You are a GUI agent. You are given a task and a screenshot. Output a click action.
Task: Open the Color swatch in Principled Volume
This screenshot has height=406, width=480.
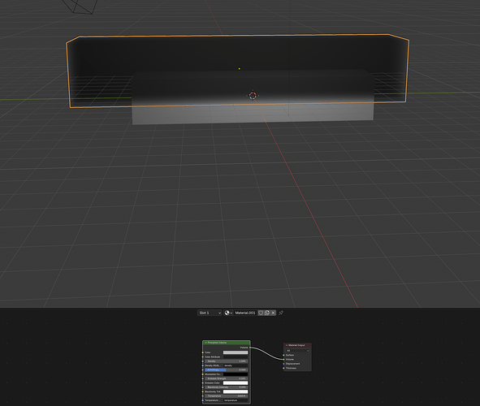click(236, 352)
